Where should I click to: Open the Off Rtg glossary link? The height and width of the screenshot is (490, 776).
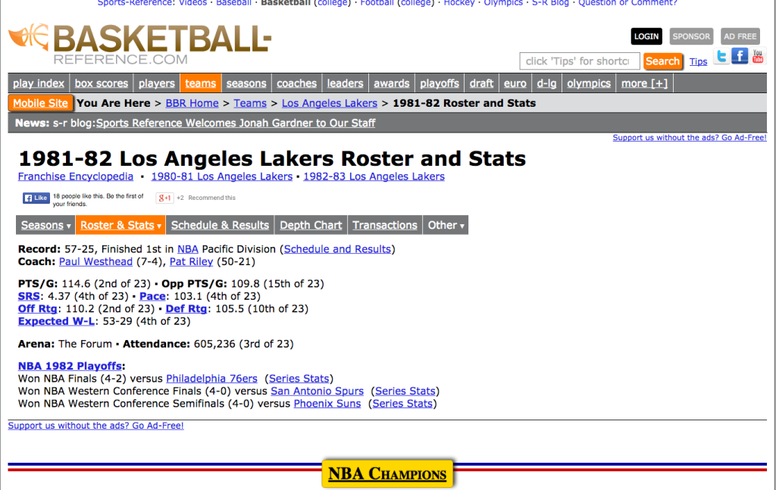coord(38,308)
